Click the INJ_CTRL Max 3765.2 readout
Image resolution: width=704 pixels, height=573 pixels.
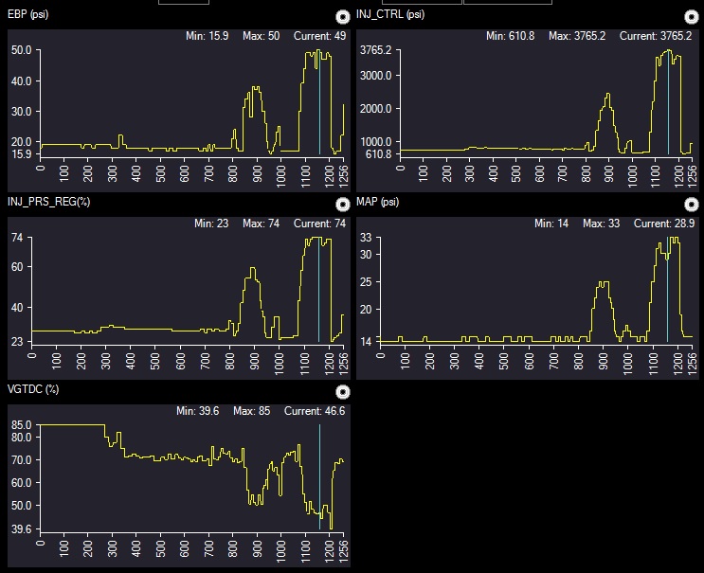pos(584,36)
